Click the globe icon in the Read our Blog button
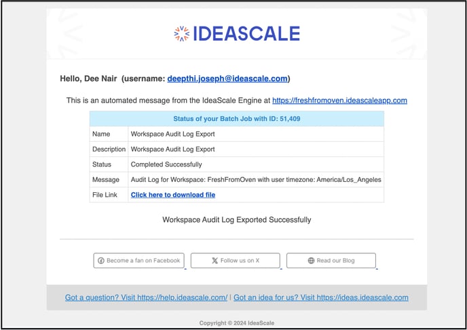 (x=311, y=261)
